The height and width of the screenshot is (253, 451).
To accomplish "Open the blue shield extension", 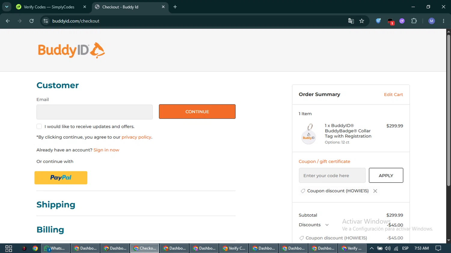I will coord(378,21).
